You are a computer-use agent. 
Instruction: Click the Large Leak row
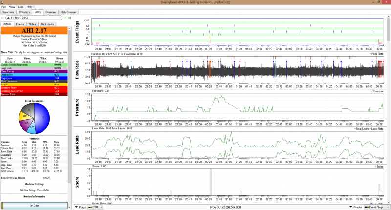click(x=34, y=68)
